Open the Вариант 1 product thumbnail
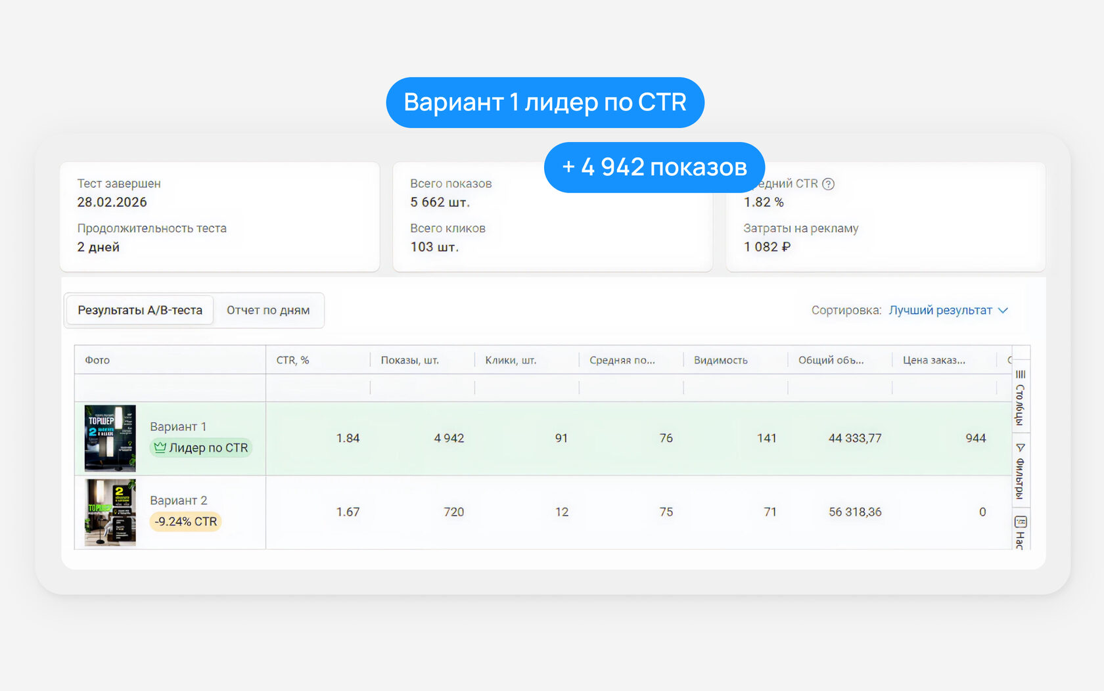The width and height of the screenshot is (1104, 691). tap(110, 438)
